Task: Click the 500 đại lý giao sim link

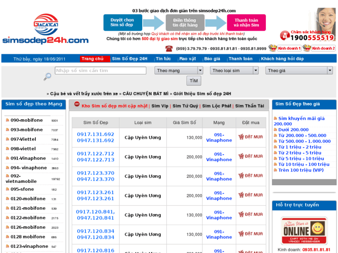Action: [x=159, y=39]
